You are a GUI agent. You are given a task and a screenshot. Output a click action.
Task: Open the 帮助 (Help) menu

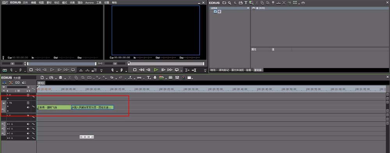114,2
